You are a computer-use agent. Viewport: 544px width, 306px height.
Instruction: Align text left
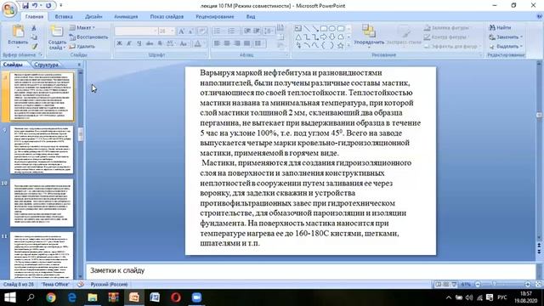click(217, 43)
